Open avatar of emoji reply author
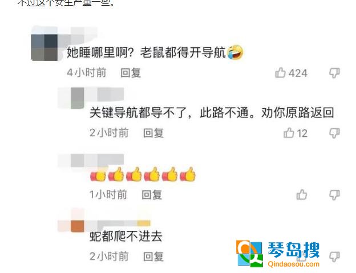This screenshot has width=356, height=273. pyautogui.click(x=78, y=161)
